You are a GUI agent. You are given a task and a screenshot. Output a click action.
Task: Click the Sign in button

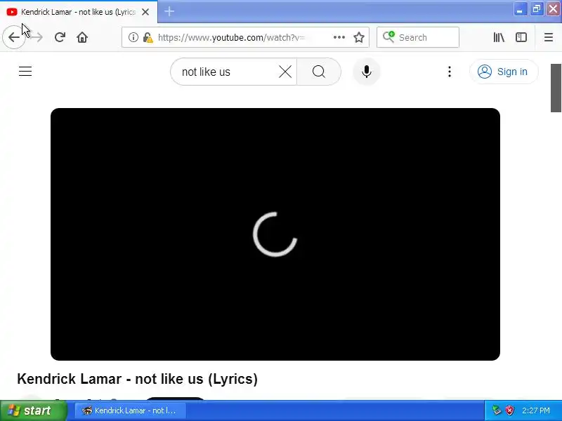click(x=504, y=72)
